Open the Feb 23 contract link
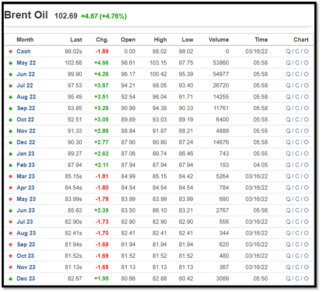The image size is (321, 292). 26,165
